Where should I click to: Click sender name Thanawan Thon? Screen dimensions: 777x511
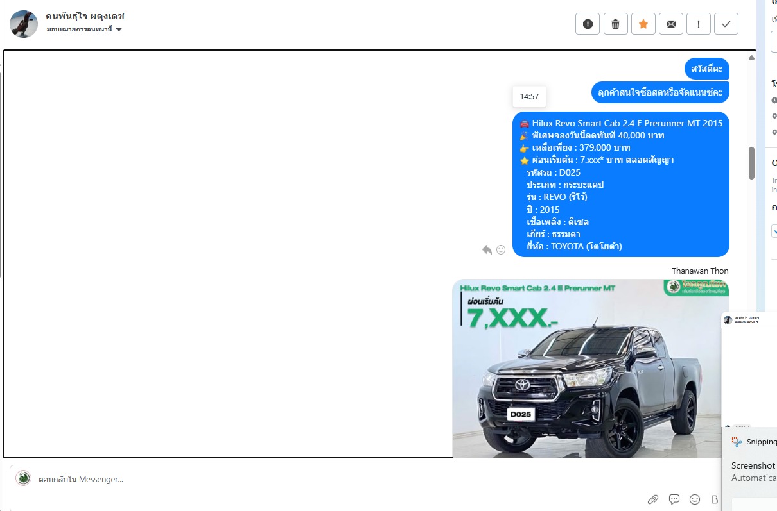700,271
